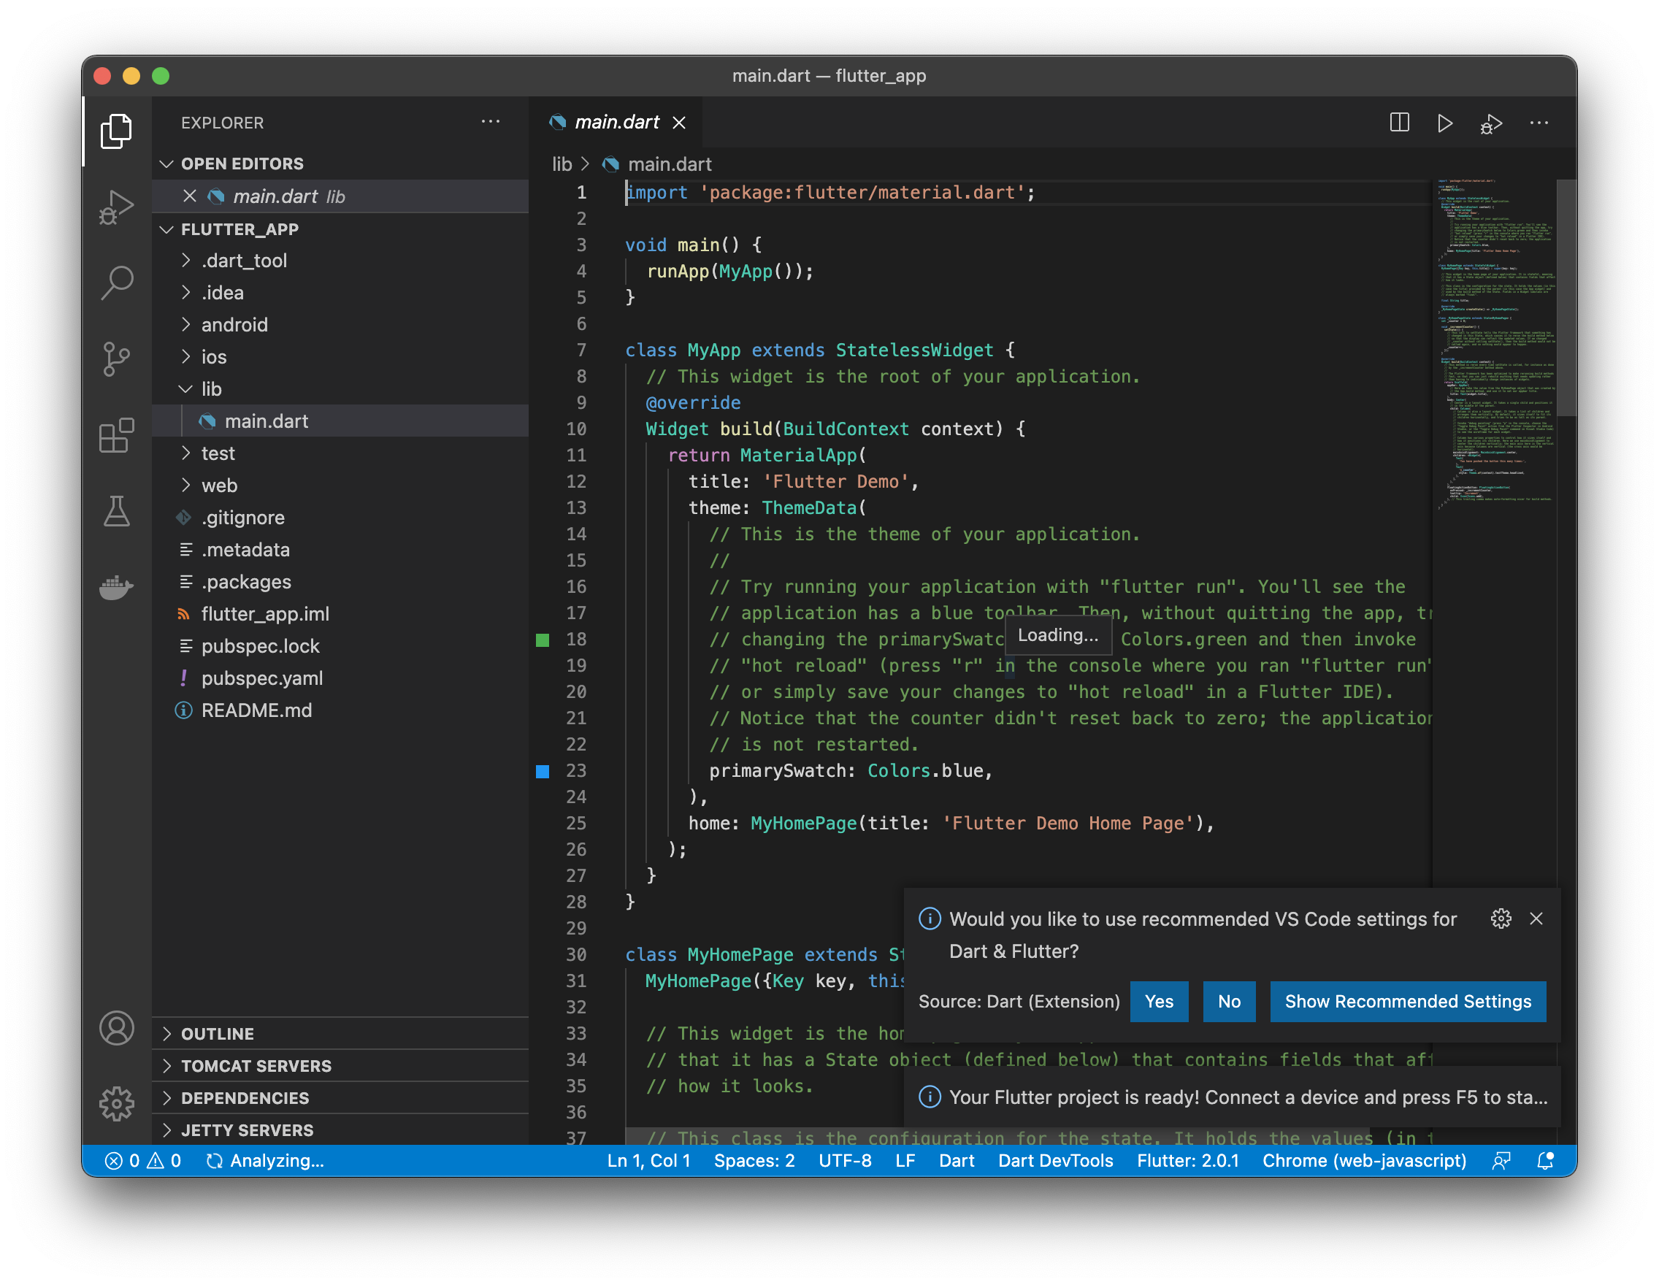The height and width of the screenshot is (1285, 1659).
Task: Click the feedback icon in status bar
Action: [1501, 1160]
